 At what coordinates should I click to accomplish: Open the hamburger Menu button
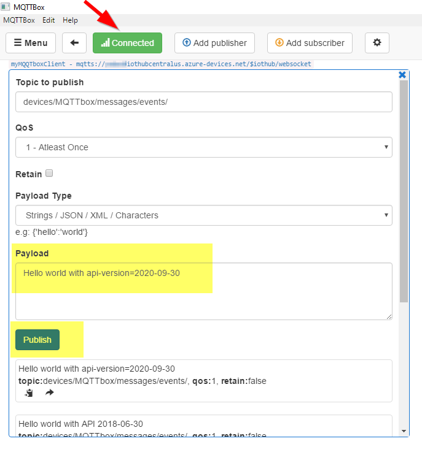(x=31, y=43)
